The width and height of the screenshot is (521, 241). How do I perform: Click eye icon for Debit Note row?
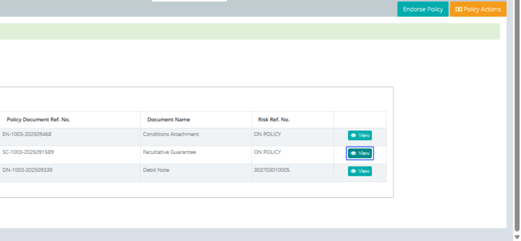tap(353, 171)
